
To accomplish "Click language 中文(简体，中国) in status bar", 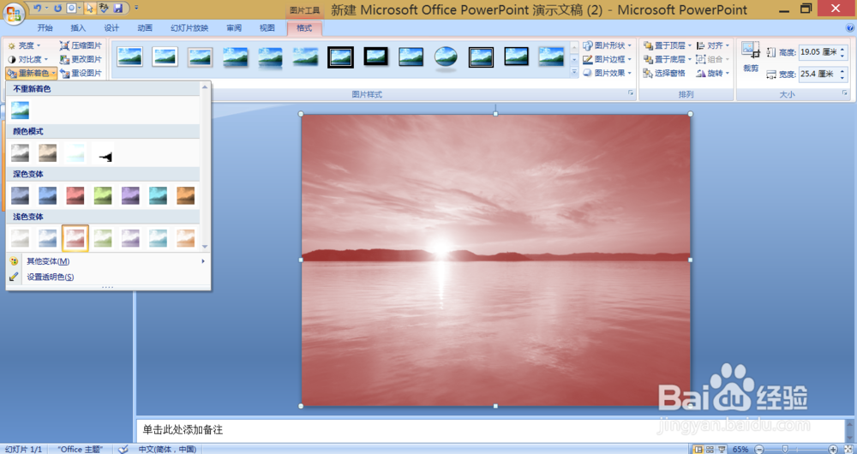I will pyautogui.click(x=167, y=449).
